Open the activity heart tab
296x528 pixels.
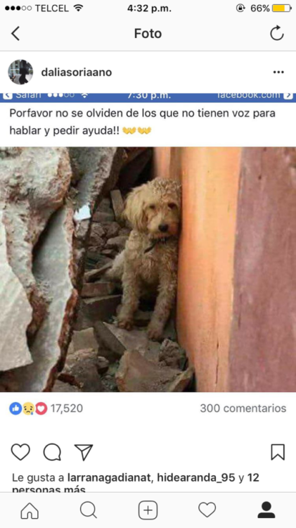pos(207,510)
